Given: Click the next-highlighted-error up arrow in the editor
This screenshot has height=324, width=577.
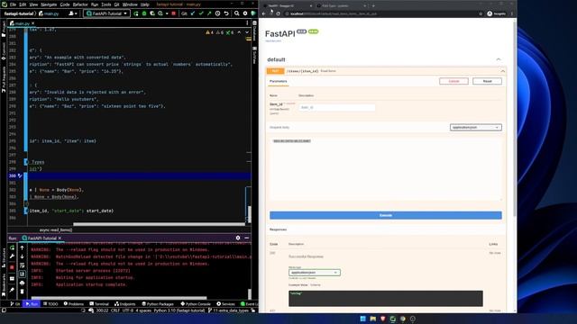Looking at the screenshot, I should coord(239,32).
